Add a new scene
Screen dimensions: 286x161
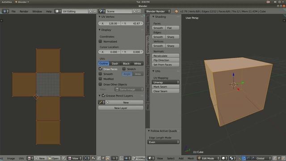pyautogui.click(x=135, y=11)
